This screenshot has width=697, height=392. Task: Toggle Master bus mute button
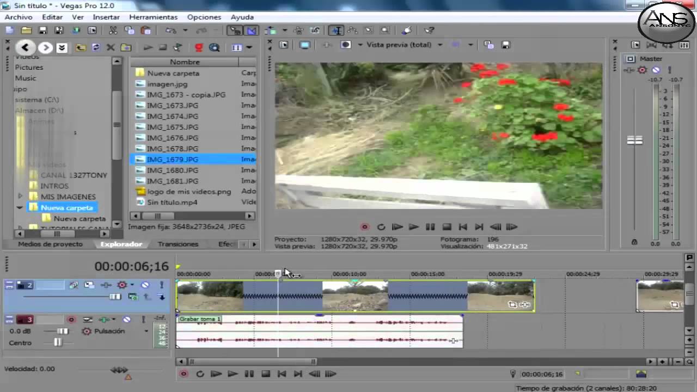(x=656, y=70)
